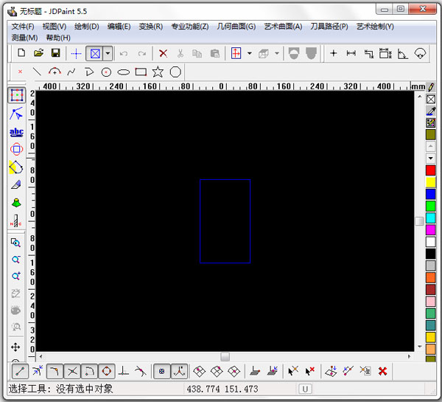Select the star shape tool
Viewport: 442px width, 402px height.
point(158,72)
